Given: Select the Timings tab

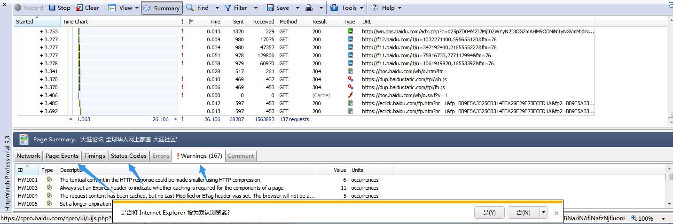Looking at the screenshot, I should click(x=94, y=156).
